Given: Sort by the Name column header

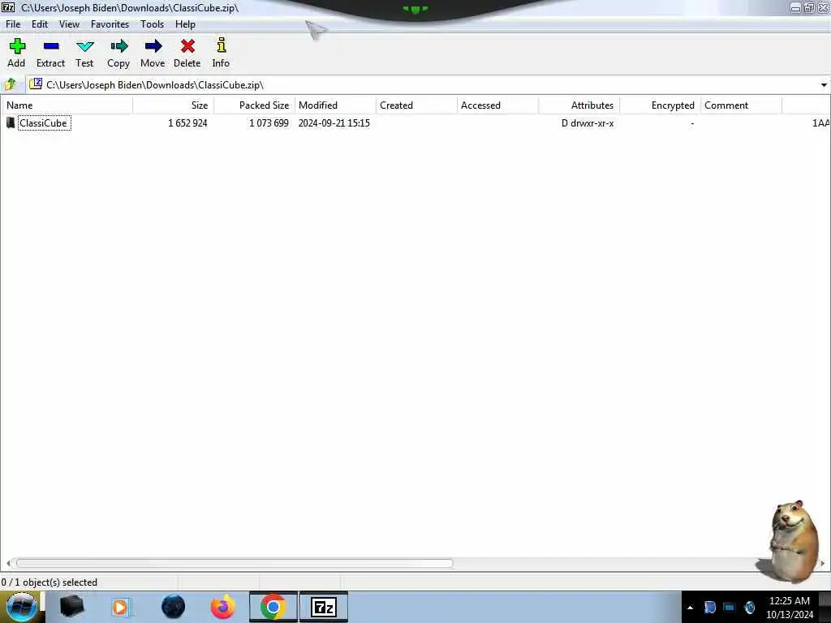Looking at the screenshot, I should (67, 105).
